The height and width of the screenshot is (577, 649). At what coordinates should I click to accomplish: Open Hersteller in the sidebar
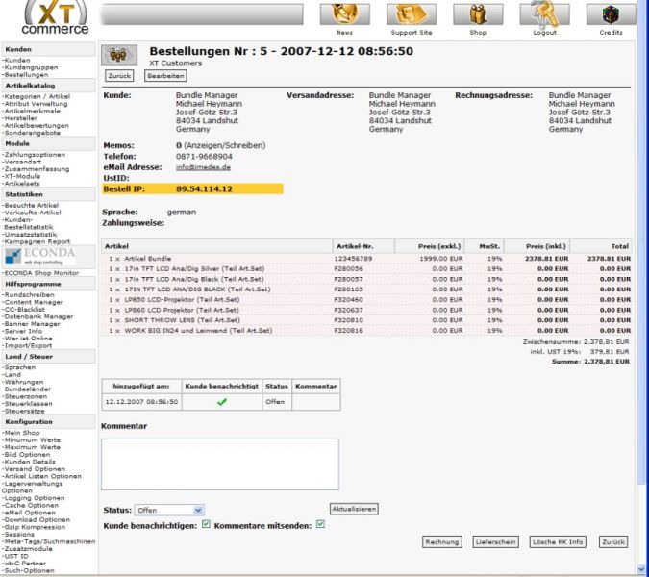20,118
